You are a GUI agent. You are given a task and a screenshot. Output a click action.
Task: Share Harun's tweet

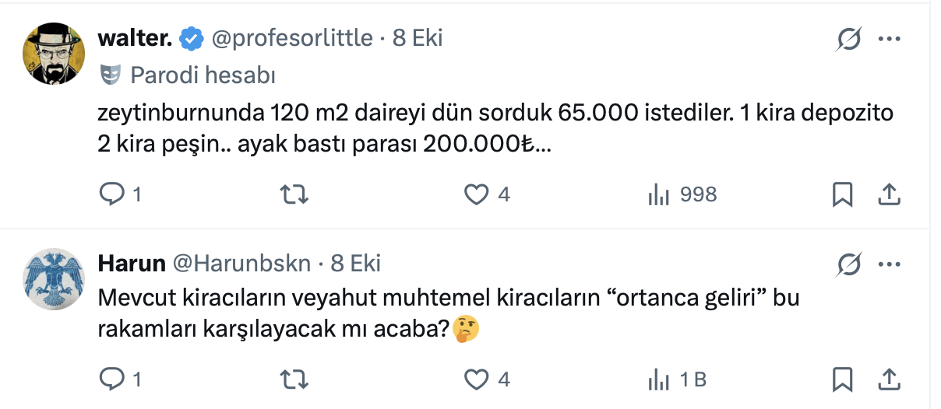click(889, 379)
